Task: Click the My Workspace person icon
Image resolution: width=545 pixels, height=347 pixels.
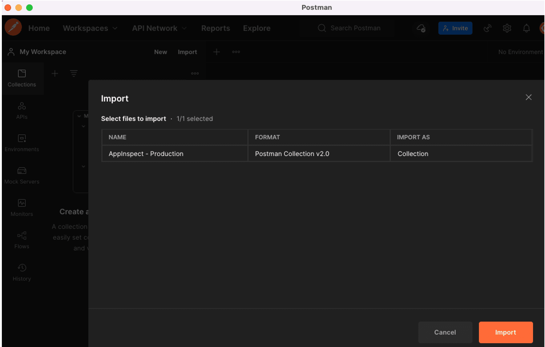Action: coord(11,52)
